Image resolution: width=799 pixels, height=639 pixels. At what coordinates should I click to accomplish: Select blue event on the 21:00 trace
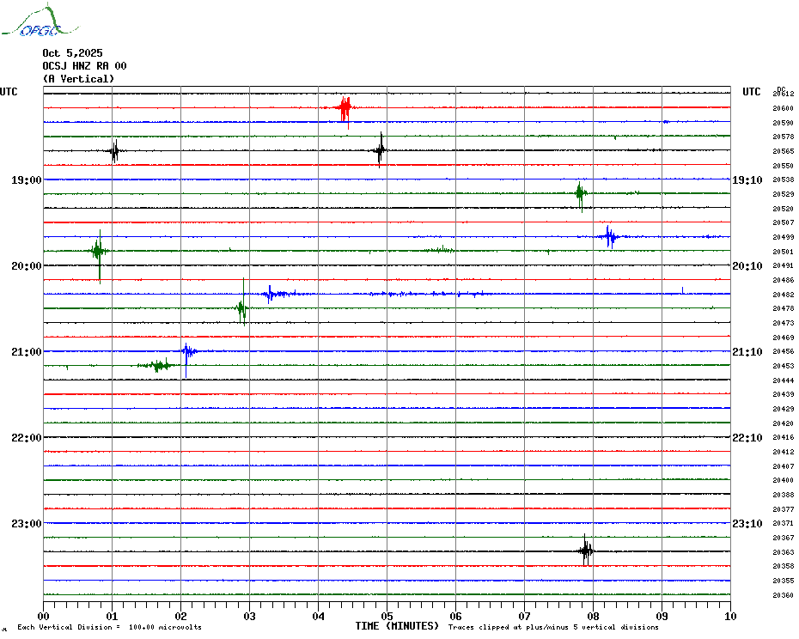[186, 350]
